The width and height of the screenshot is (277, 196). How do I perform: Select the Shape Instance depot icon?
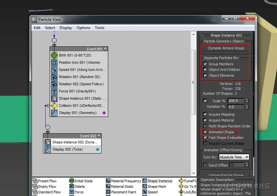(x=145, y=181)
